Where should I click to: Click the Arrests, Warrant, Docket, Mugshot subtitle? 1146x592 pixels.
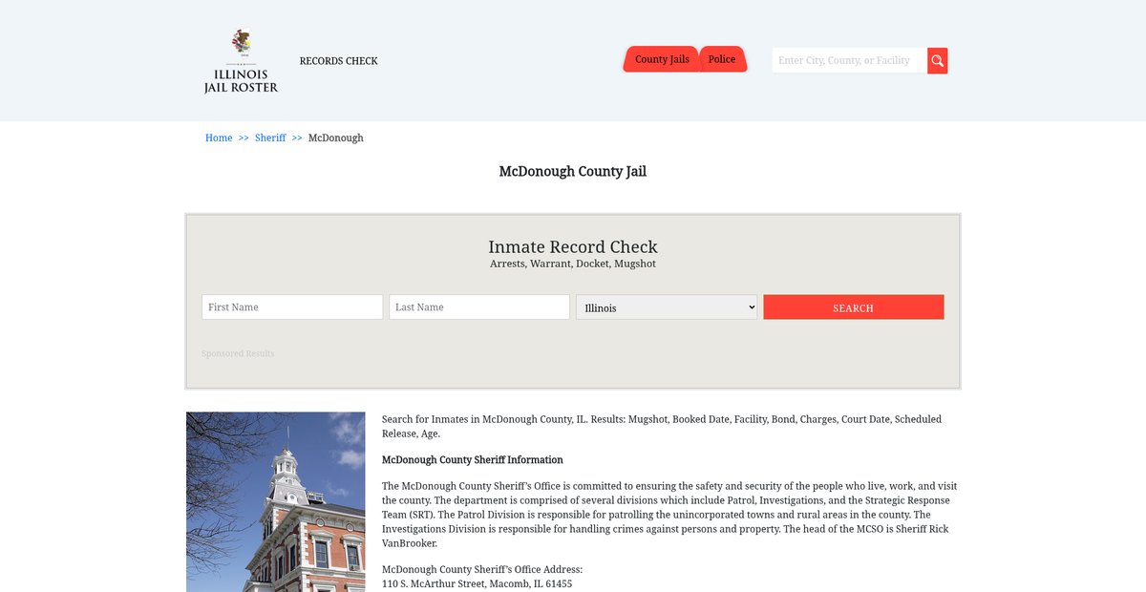pyautogui.click(x=573, y=264)
